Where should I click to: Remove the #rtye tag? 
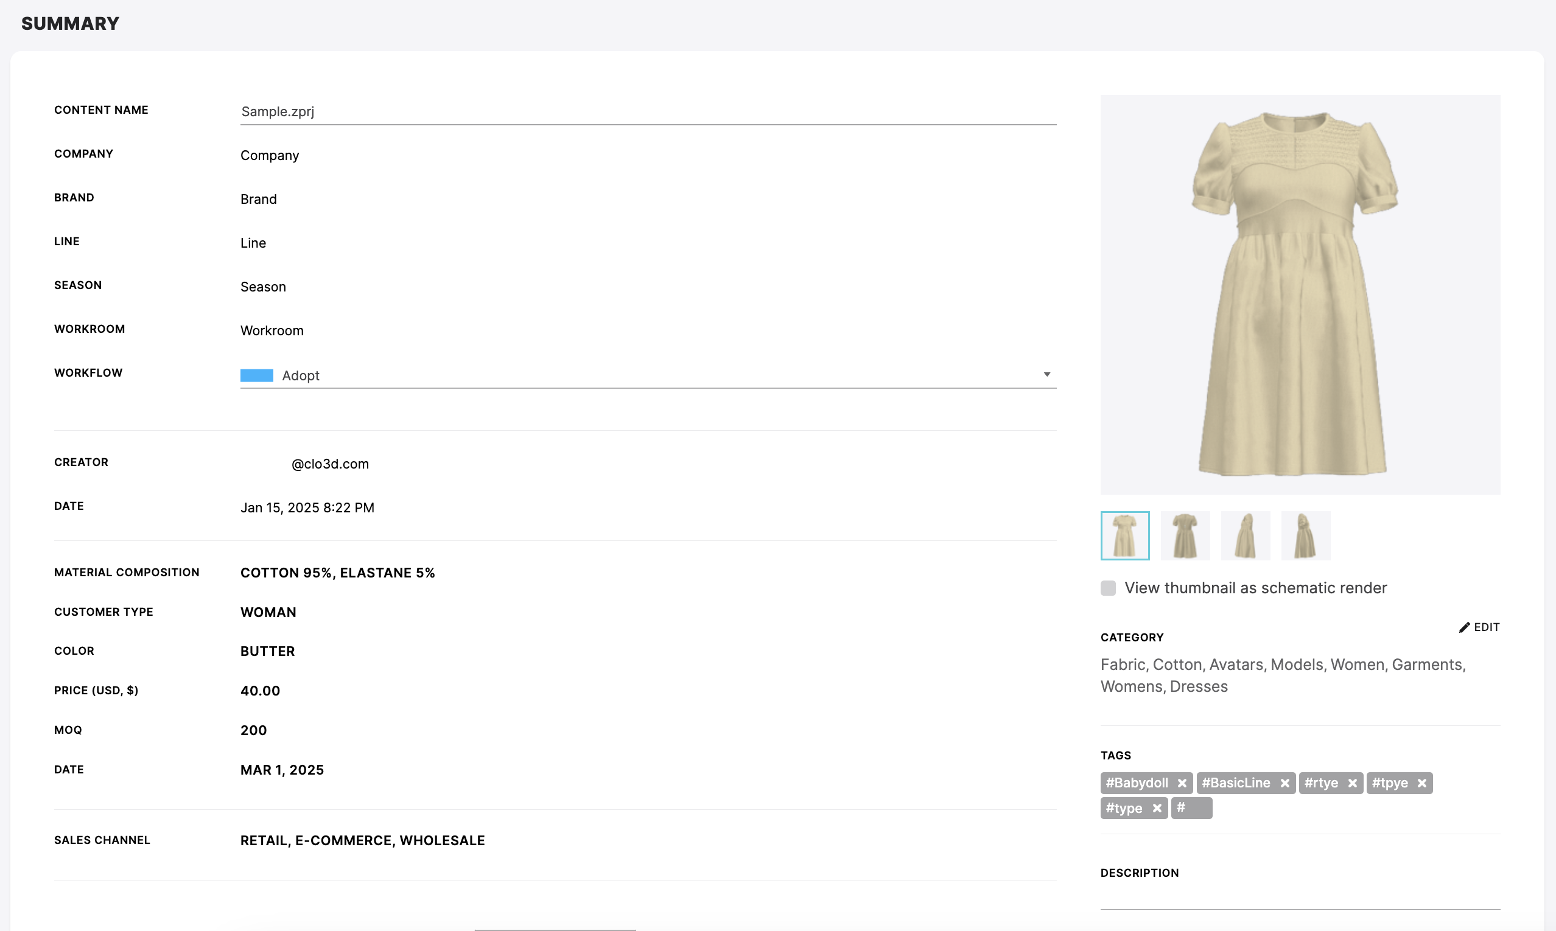click(x=1352, y=783)
